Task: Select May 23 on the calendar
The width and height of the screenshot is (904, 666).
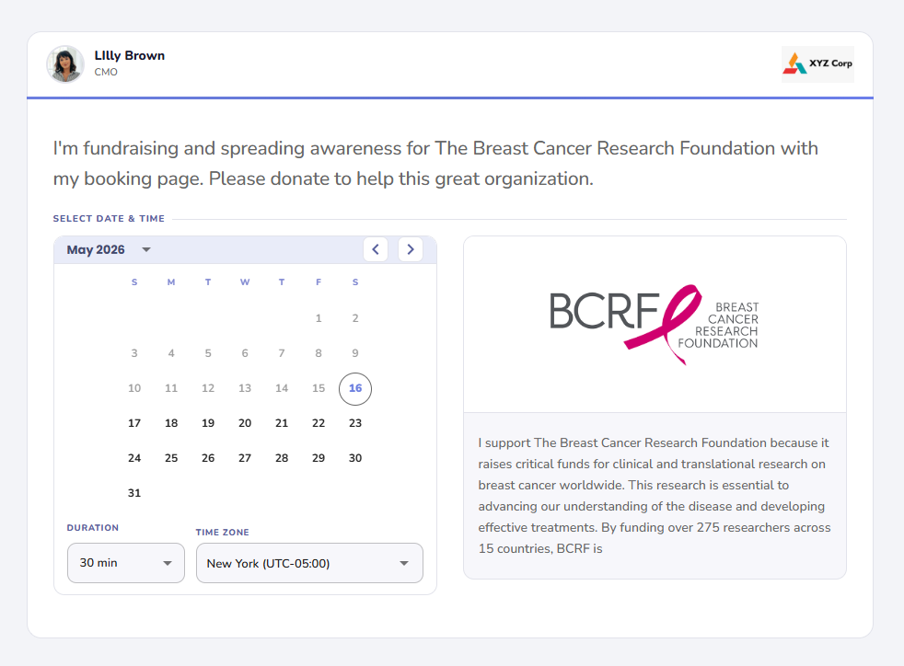Action: [x=355, y=423]
